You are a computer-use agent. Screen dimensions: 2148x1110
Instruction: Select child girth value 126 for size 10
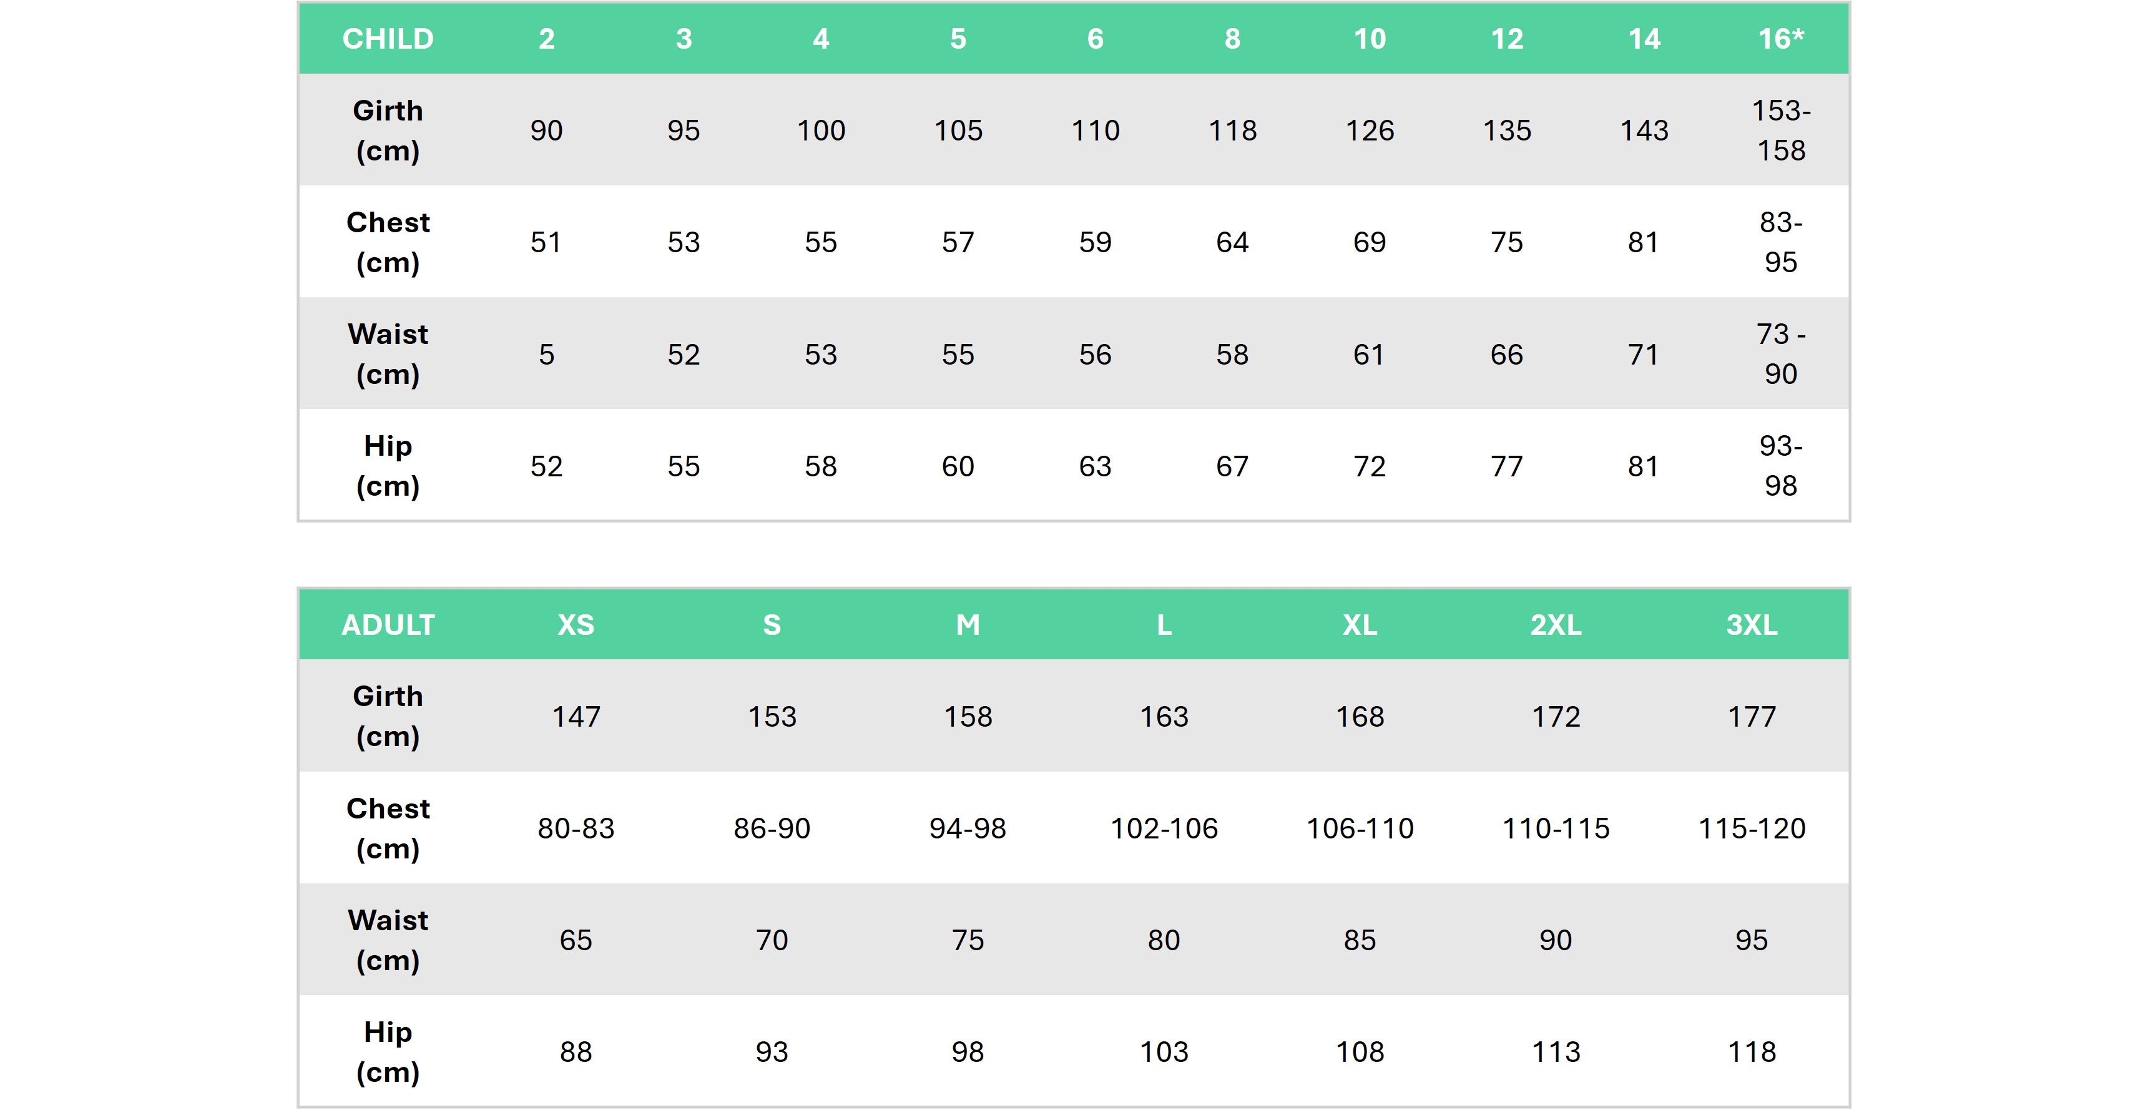(1369, 130)
